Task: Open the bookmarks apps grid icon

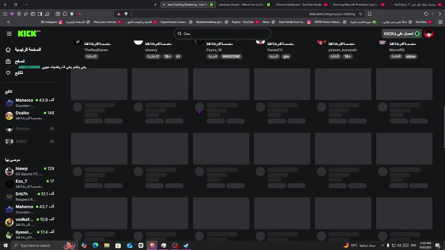Action: pos(440,22)
